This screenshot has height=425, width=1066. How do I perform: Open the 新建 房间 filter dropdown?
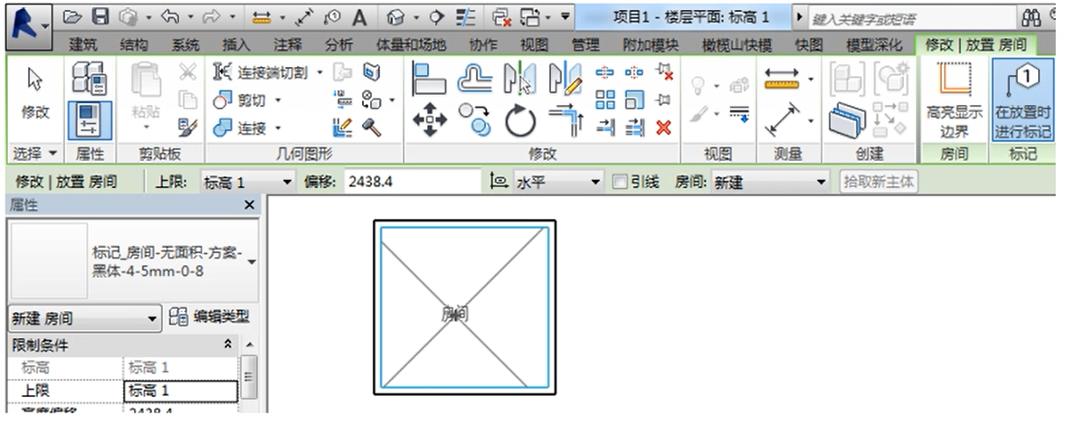pyautogui.click(x=85, y=317)
